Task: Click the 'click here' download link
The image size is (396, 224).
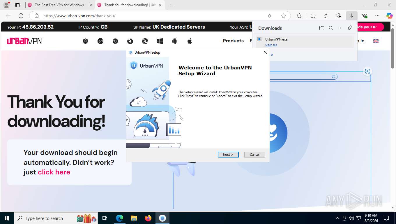Action: point(54,172)
